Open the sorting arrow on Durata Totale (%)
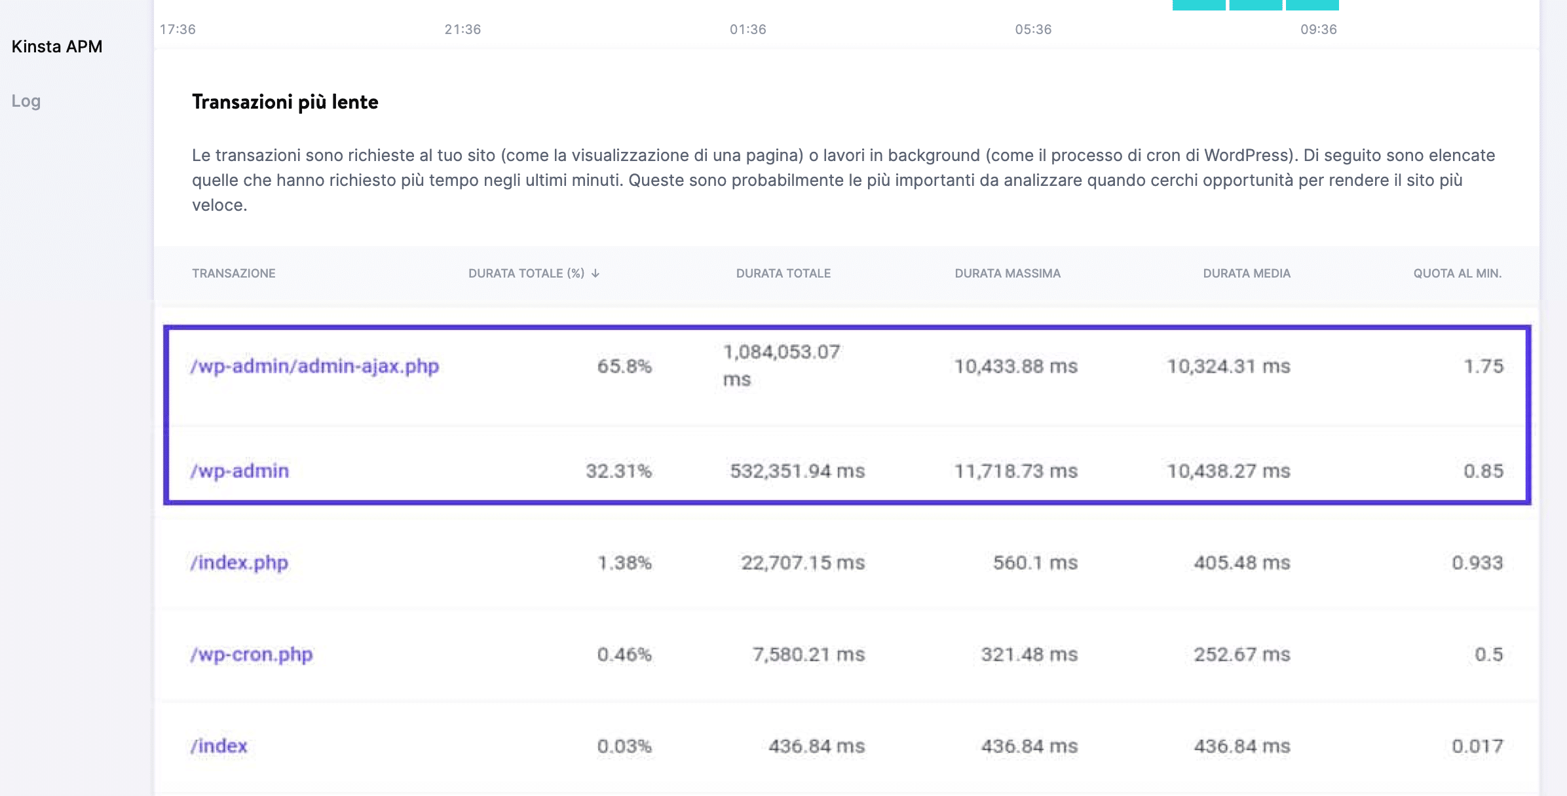Screen dimensions: 1567x796 point(595,274)
